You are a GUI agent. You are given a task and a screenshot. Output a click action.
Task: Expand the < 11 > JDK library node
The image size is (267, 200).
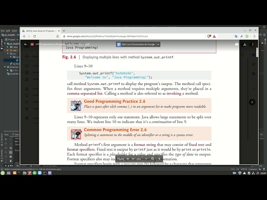(x=8, y=70)
